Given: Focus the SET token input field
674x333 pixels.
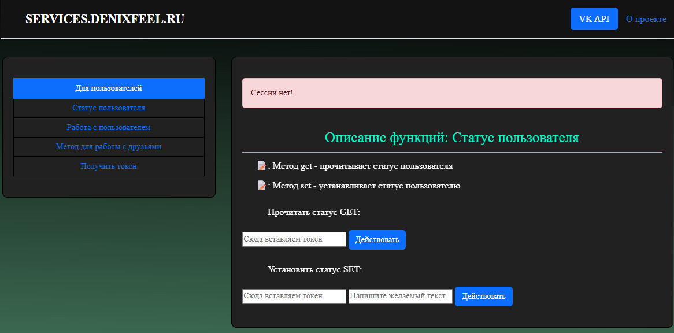Looking at the screenshot, I should click(294, 296).
